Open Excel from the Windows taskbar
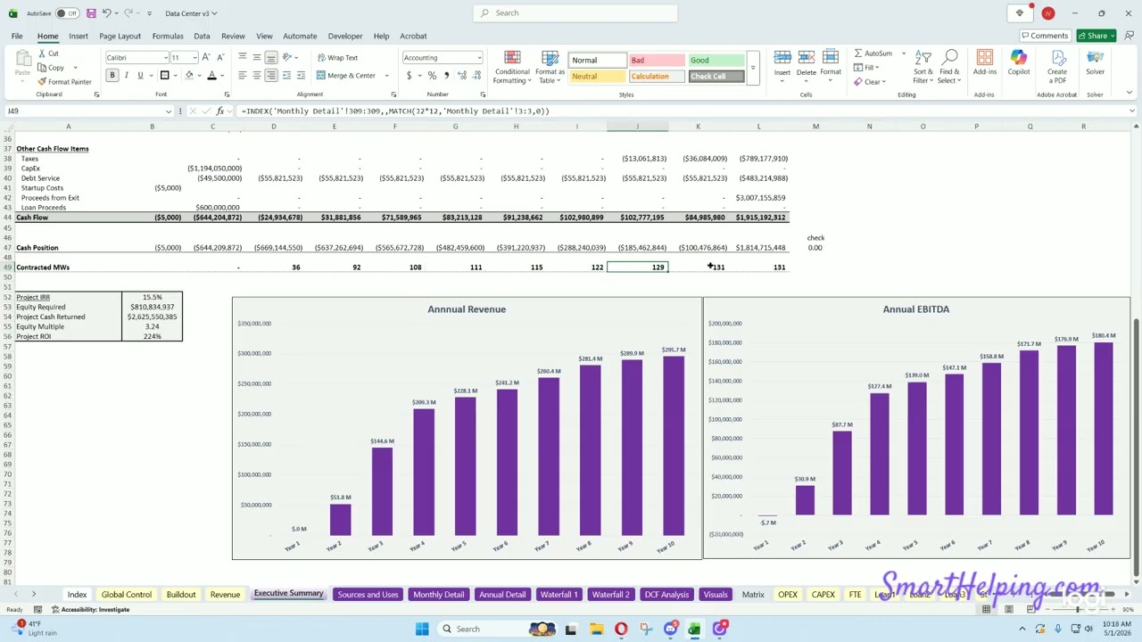This screenshot has width=1142, height=642. coord(694,629)
